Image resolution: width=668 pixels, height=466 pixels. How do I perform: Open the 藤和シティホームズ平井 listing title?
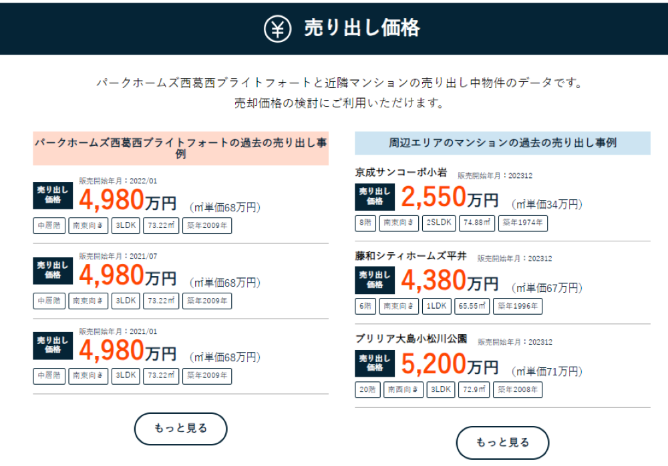tap(411, 256)
